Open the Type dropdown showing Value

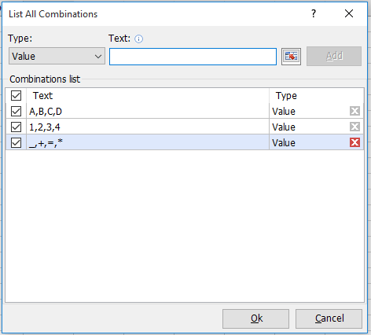click(x=57, y=56)
